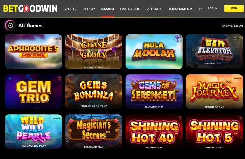
Task: Click the yellow Join button
Action: pos(234,8)
